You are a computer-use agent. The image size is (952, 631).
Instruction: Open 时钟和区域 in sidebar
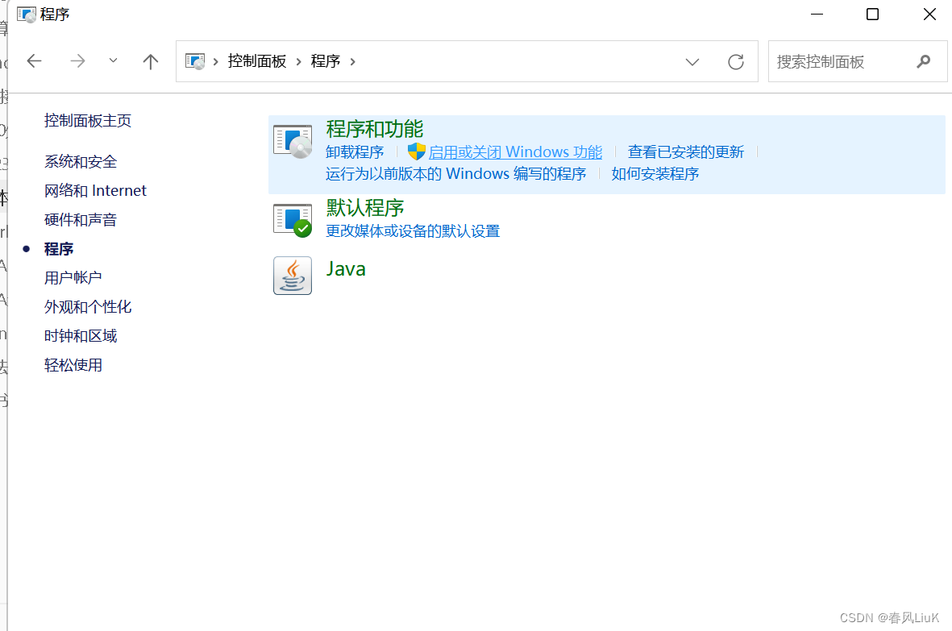(x=81, y=336)
